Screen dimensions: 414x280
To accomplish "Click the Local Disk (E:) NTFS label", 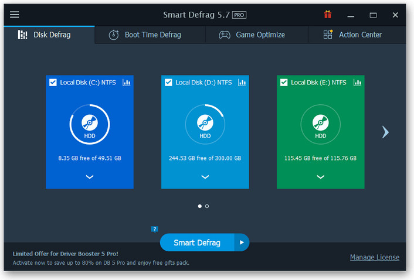I will pos(318,83).
